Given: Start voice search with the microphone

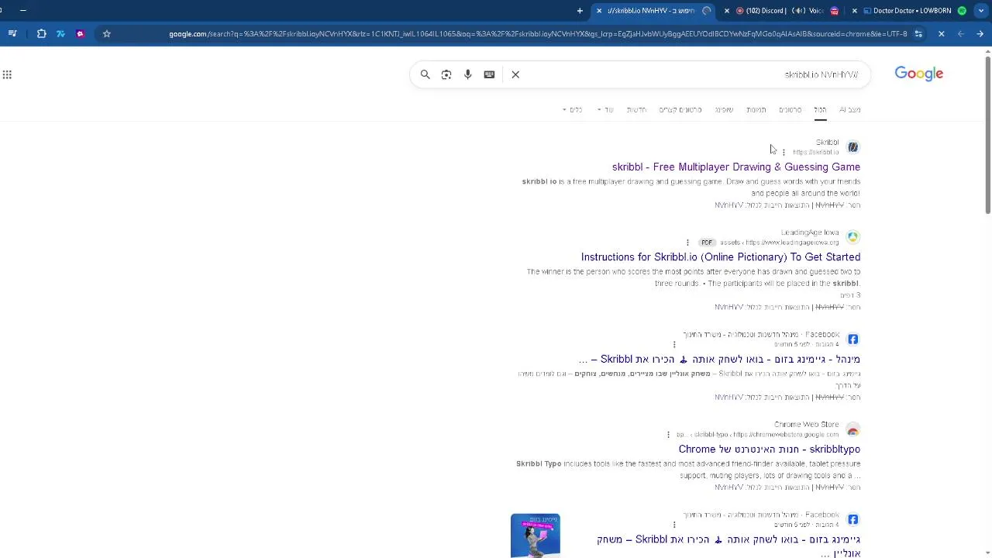Looking at the screenshot, I should click(468, 74).
